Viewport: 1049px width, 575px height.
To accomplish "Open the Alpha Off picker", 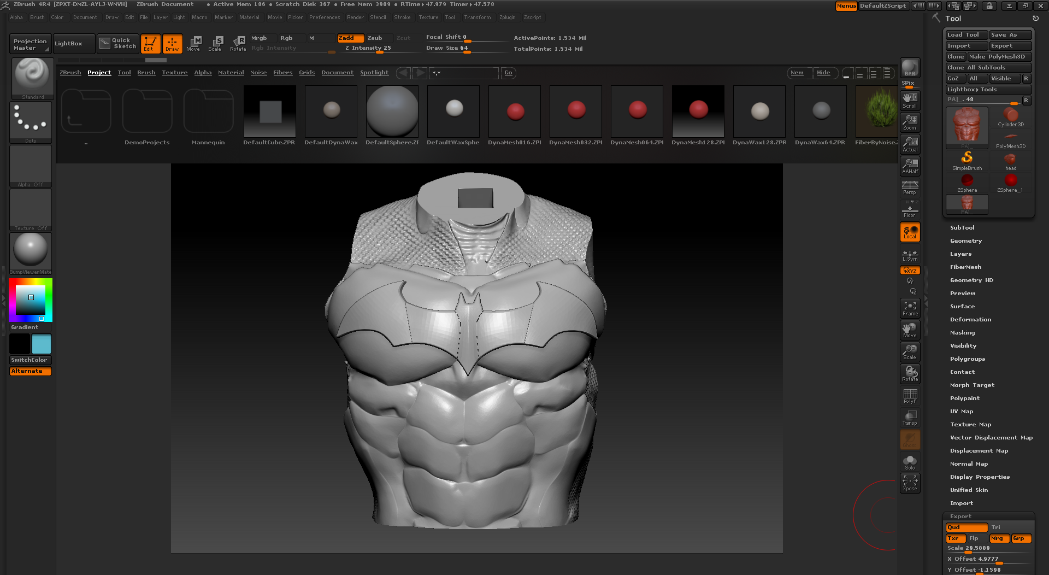I will [x=31, y=166].
